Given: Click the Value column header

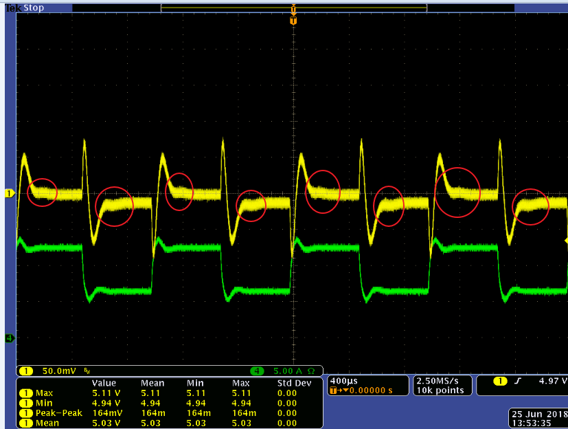Looking at the screenshot, I should pos(104,383).
